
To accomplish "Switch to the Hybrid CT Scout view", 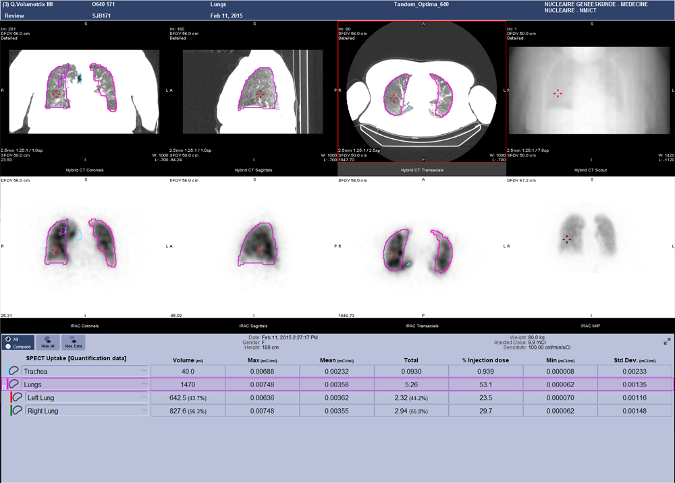I will click(x=591, y=169).
